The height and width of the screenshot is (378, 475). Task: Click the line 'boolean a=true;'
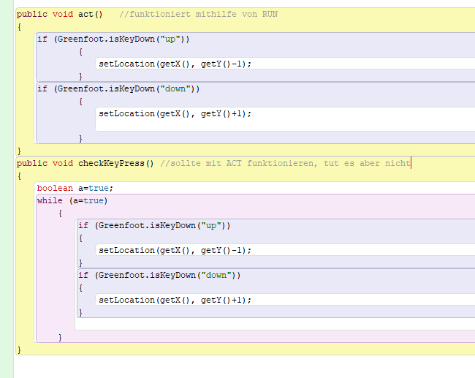tap(75, 188)
